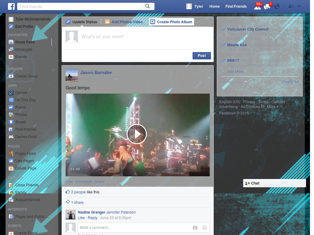Open the Family friends list
The image size is (314, 235).
pyautogui.click(x=21, y=192)
